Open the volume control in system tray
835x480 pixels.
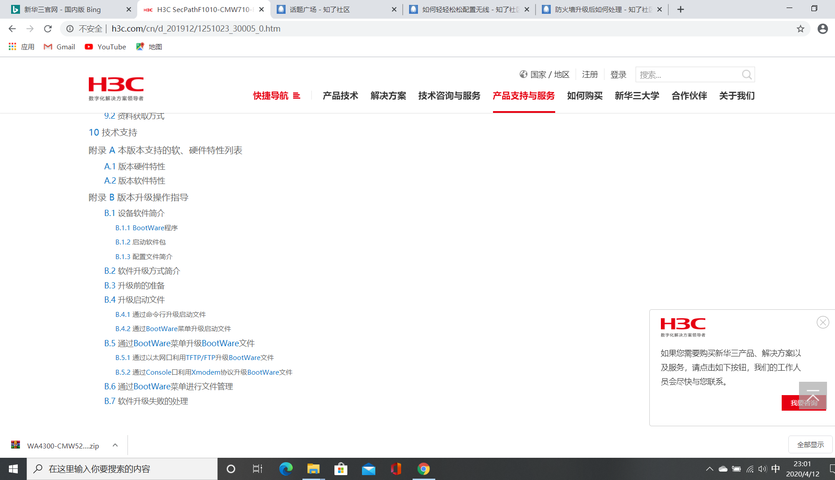(x=763, y=469)
